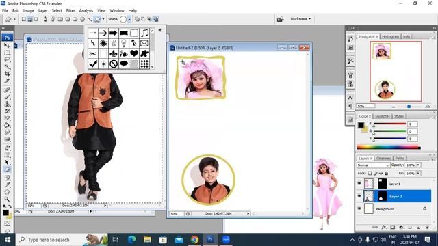Toggle lock all padlock icon
Viewport: 438px width, 246px height.
[386, 173]
